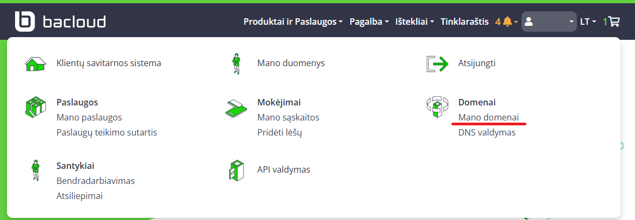Click the Paslaugos green boxes icon
This screenshot has width=635, height=220.
36,107
